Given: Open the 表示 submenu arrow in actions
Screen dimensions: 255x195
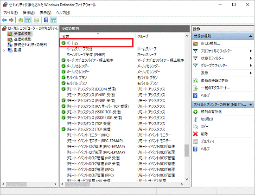Looking at the screenshot, I should (x=251, y=73).
